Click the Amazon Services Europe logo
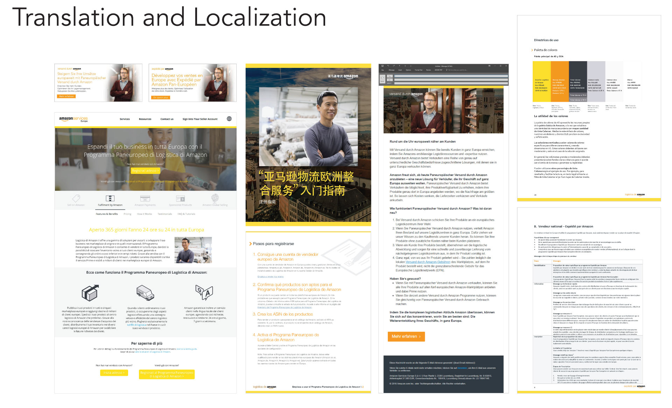672x408 pixels. coord(73,119)
